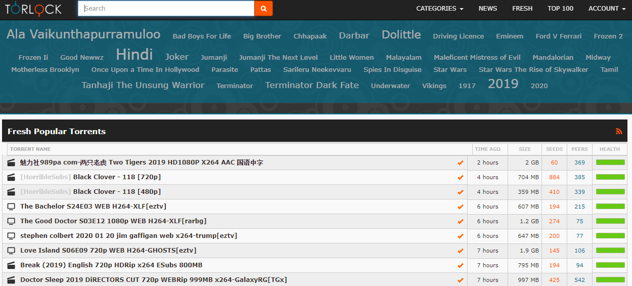
Task: Sort by the TORRENT NAME column header
Action: point(240,149)
